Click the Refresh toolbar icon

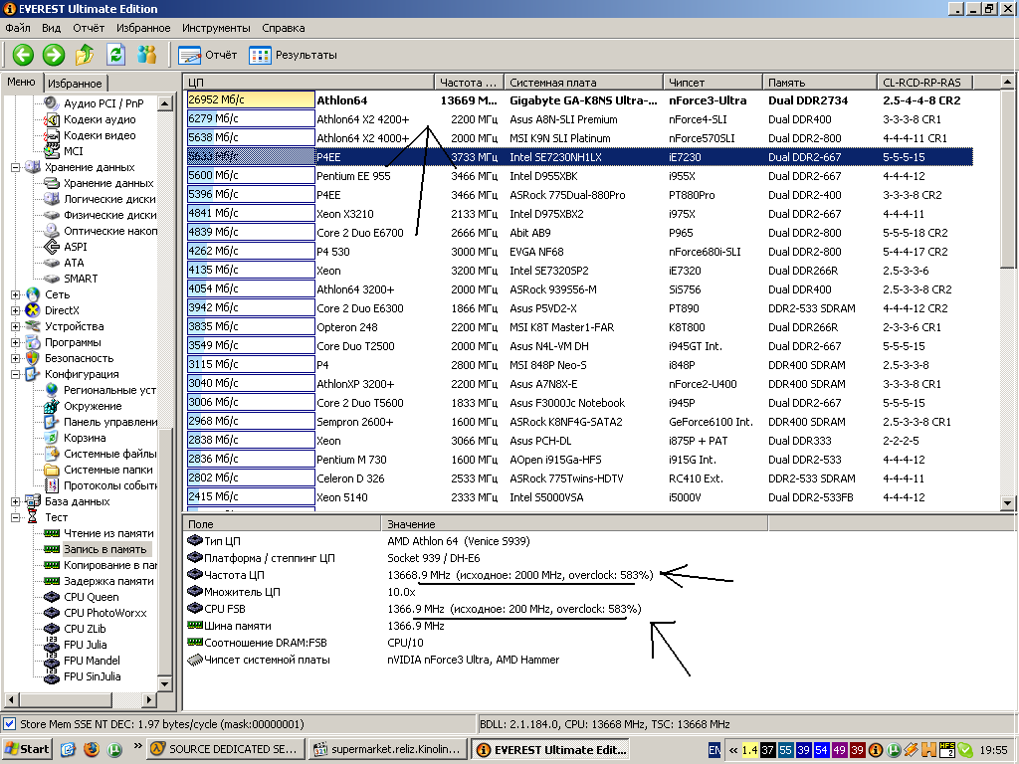pyautogui.click(x=115, y=55)
